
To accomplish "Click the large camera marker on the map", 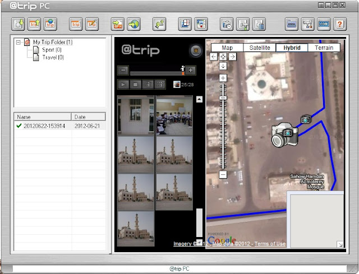I will 284,135.
